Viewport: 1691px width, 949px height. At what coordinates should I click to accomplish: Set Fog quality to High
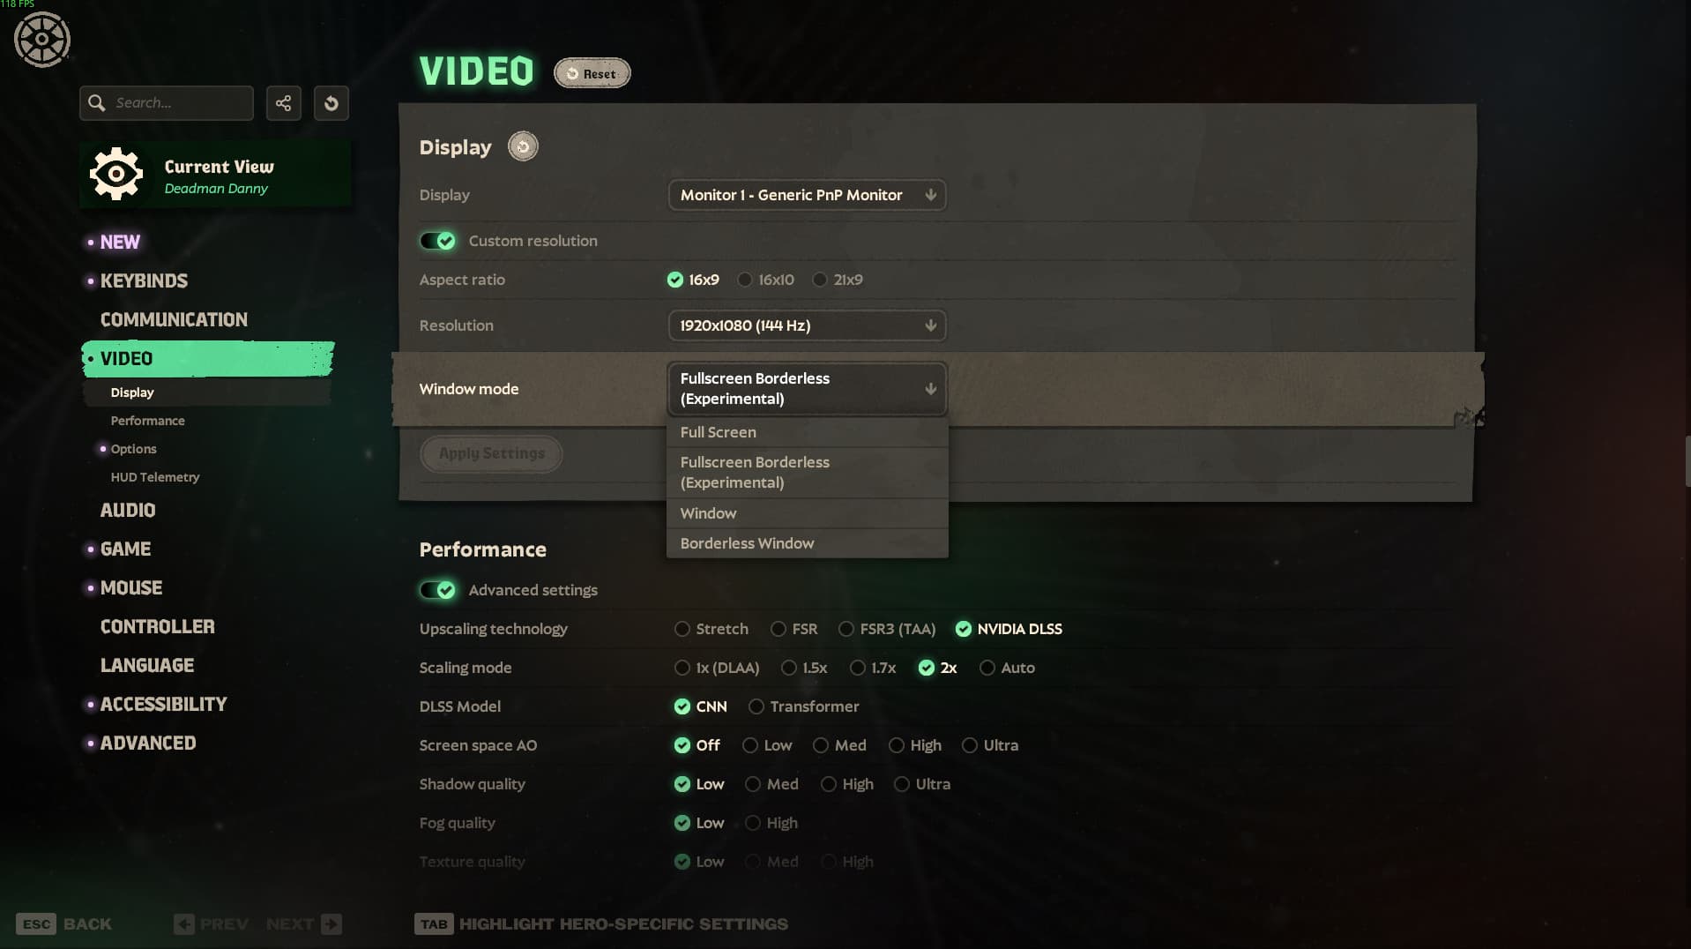click(771, 823)
